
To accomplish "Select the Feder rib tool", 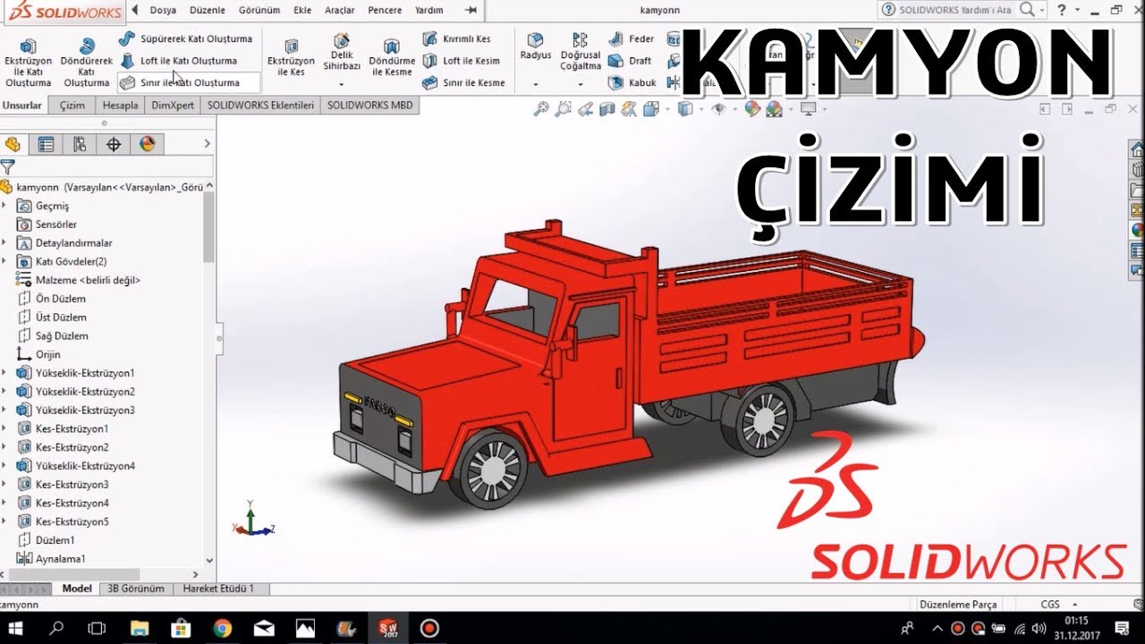I will pyautogui.click(x=631, y=39).
